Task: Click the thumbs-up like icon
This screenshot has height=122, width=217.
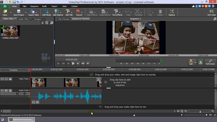Action: pyautogui.click(x=193, y=6)
